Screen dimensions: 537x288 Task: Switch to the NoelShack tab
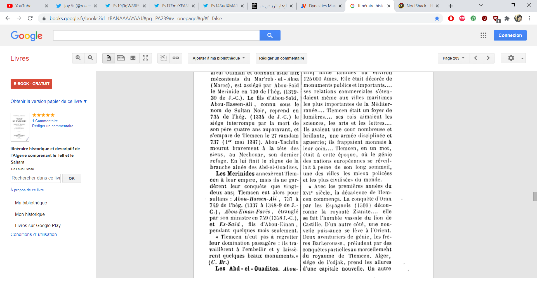416,6
